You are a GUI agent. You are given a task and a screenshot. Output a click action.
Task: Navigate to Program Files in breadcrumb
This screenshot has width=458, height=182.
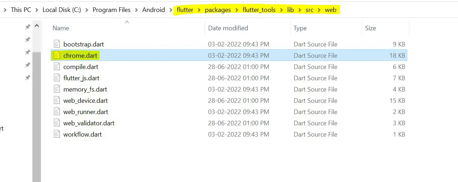tap(112, 10)
